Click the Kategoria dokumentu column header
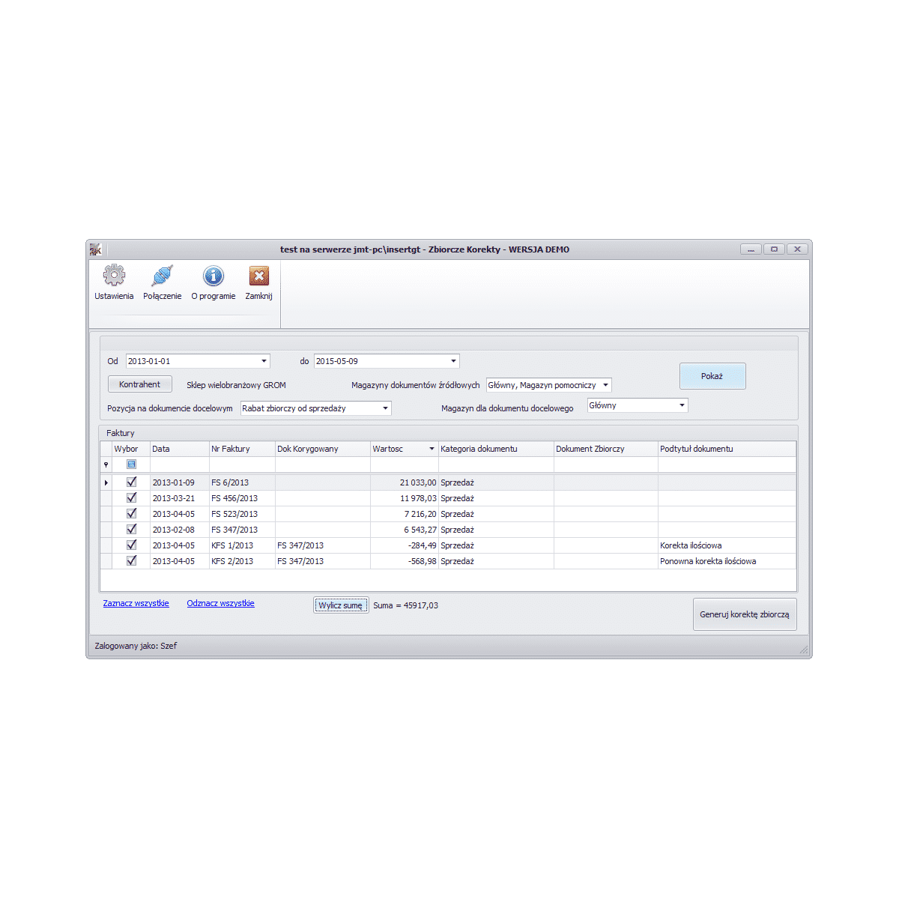The width and height of the screenshot is (899, 899). (495, 449)
